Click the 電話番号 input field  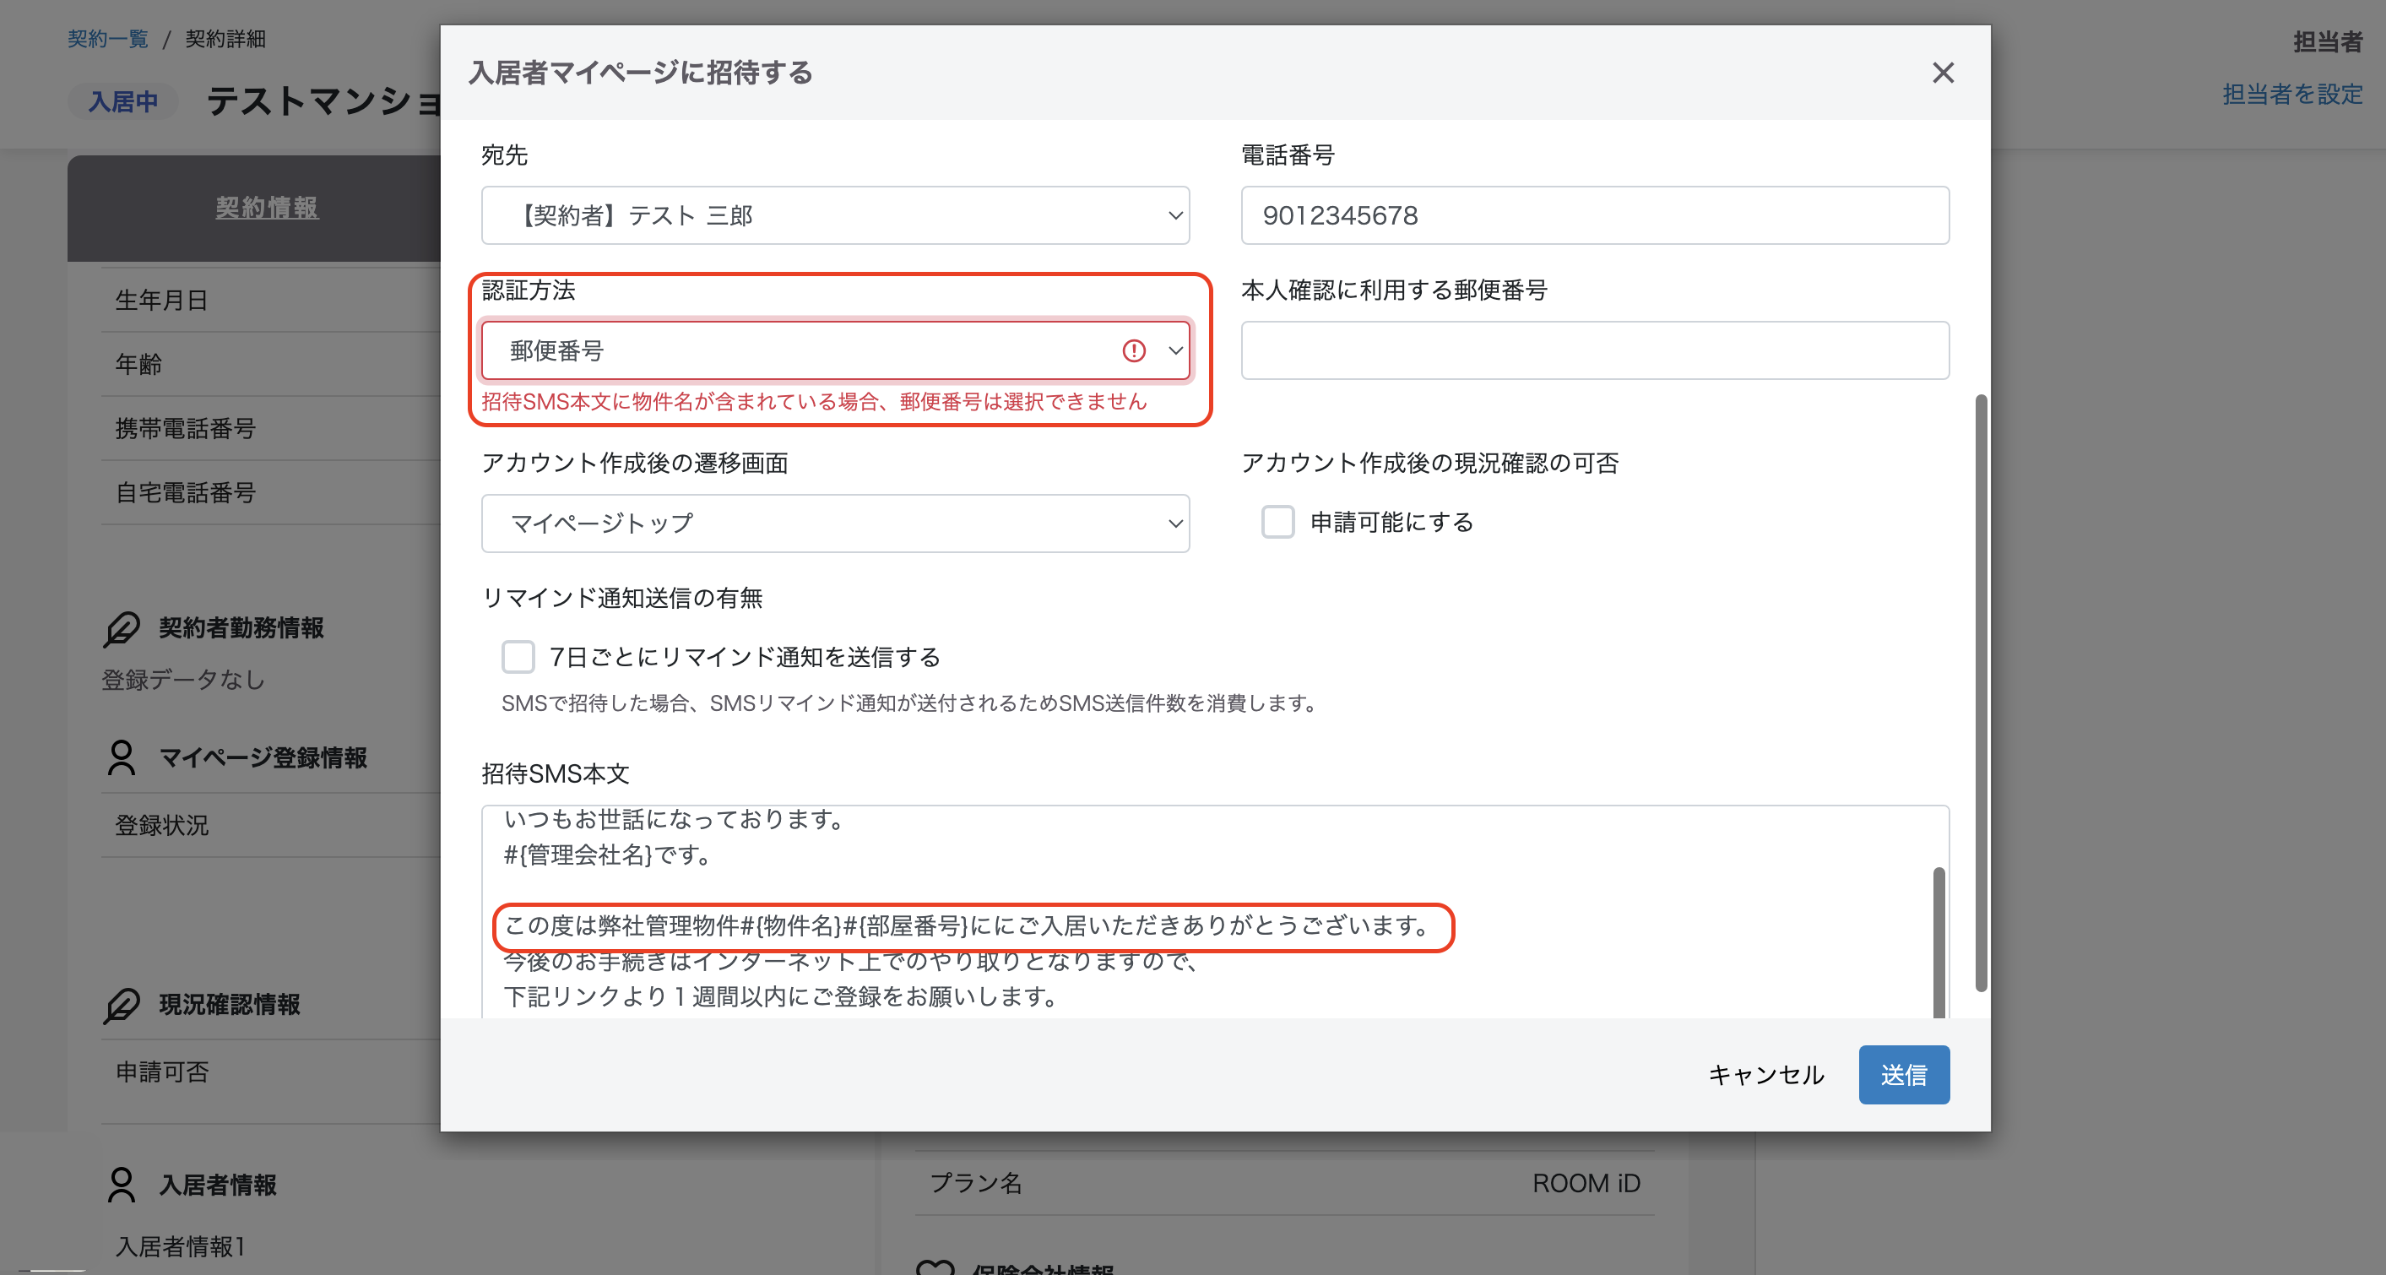[x=1595, y=215]
